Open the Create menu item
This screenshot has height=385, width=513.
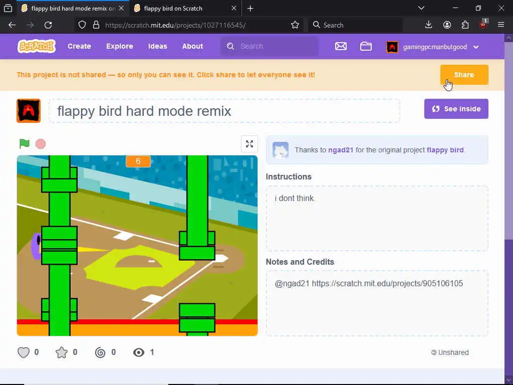point(79,46)
